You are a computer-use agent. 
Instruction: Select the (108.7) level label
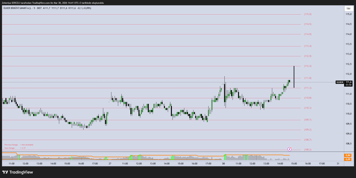point(308,140)
